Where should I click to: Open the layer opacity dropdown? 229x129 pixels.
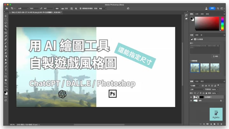tap(219, 90)
